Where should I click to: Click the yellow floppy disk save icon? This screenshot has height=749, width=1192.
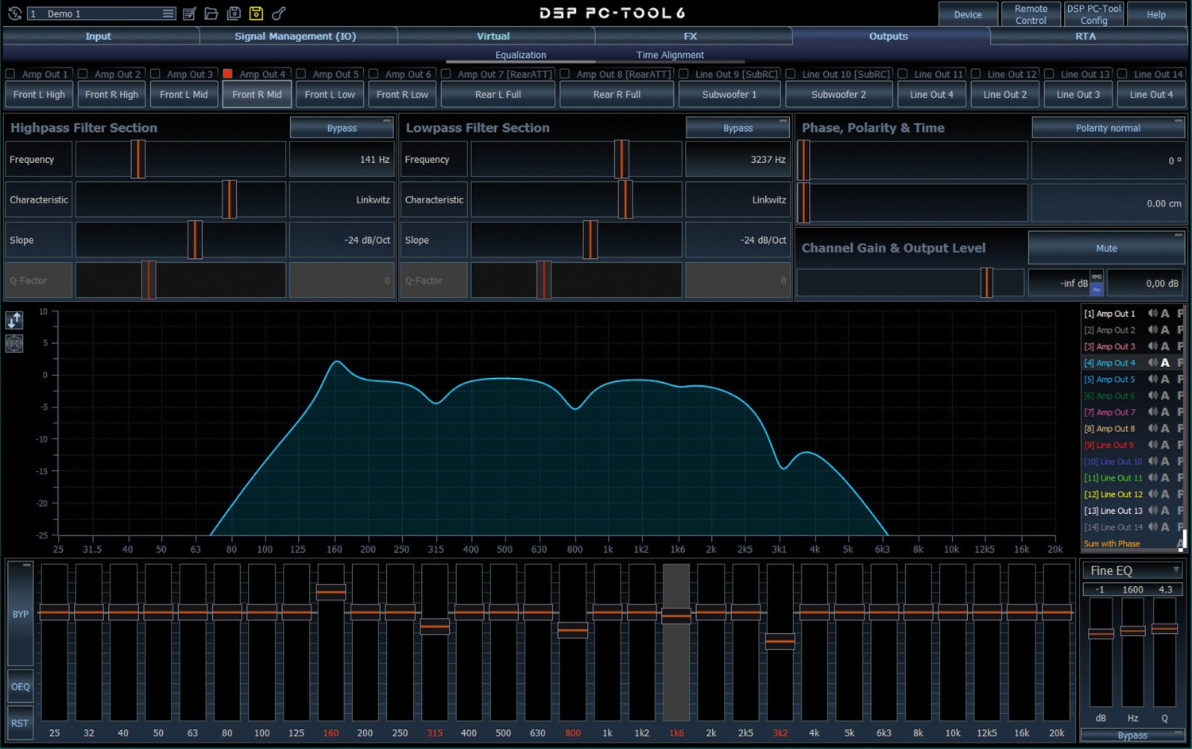pos(256,14)
